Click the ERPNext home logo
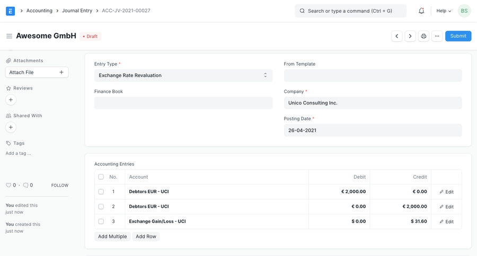 click(10, 11)
